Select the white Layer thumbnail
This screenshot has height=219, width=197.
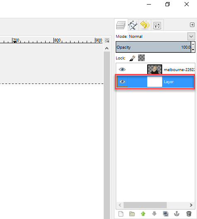[x=155, y=81]
